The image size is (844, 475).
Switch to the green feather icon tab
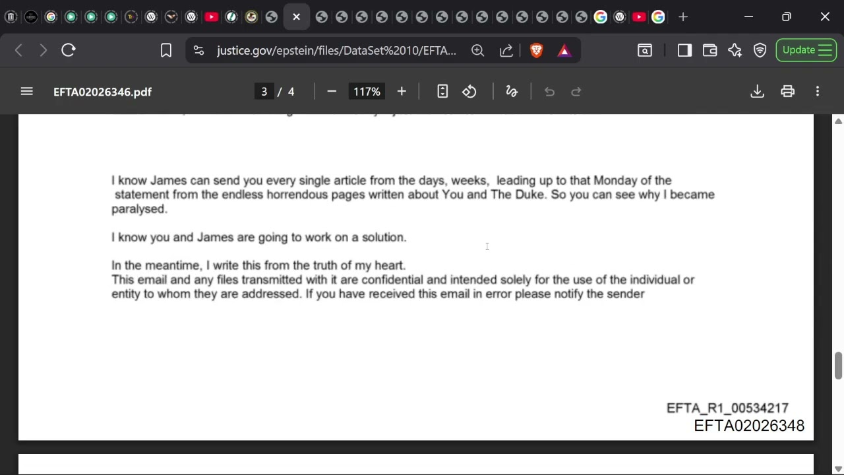pos(231,17)
